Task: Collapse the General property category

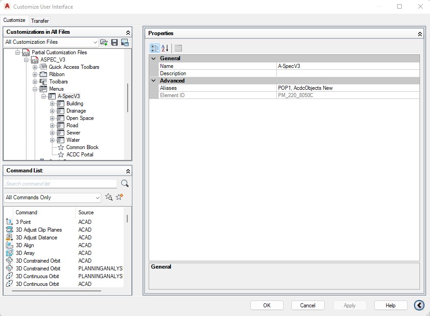Action: coord(154,58)
